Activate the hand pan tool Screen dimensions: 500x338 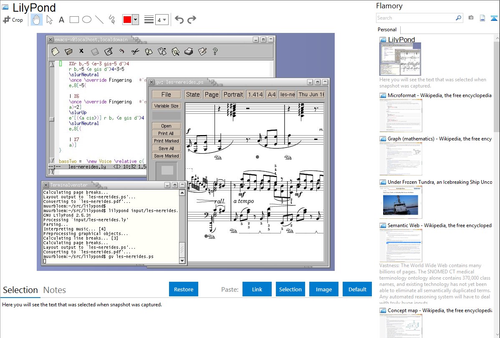tap(36, 20)
